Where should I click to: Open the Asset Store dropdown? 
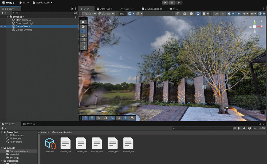42,2
